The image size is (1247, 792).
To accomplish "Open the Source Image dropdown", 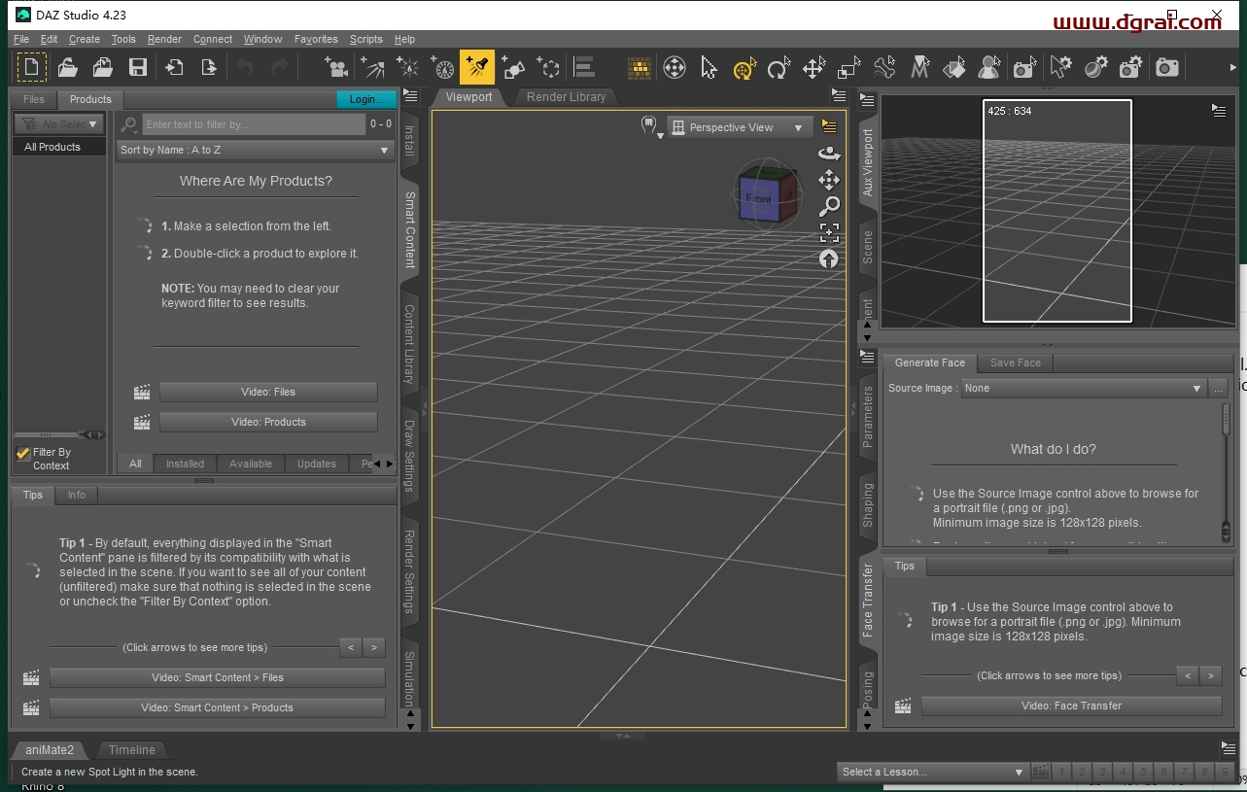I will tap(1083, 388).
